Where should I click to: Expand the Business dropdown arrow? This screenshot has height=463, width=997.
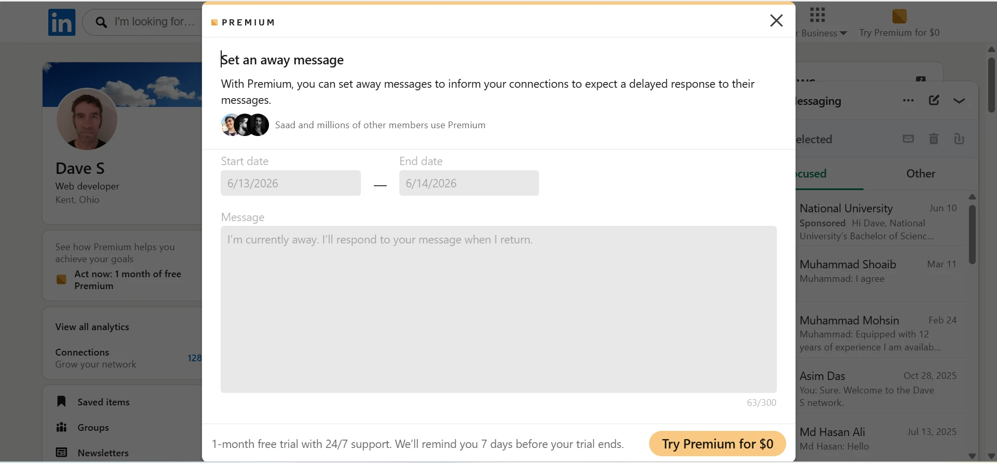click(843, 33)
